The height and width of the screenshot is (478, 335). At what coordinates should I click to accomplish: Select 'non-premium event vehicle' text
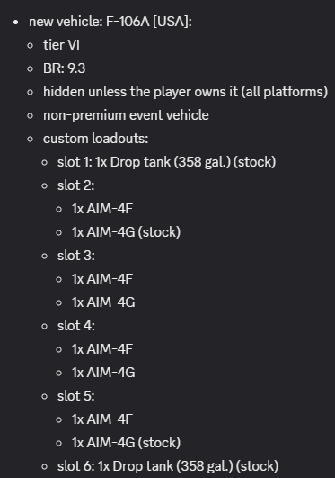126,115
